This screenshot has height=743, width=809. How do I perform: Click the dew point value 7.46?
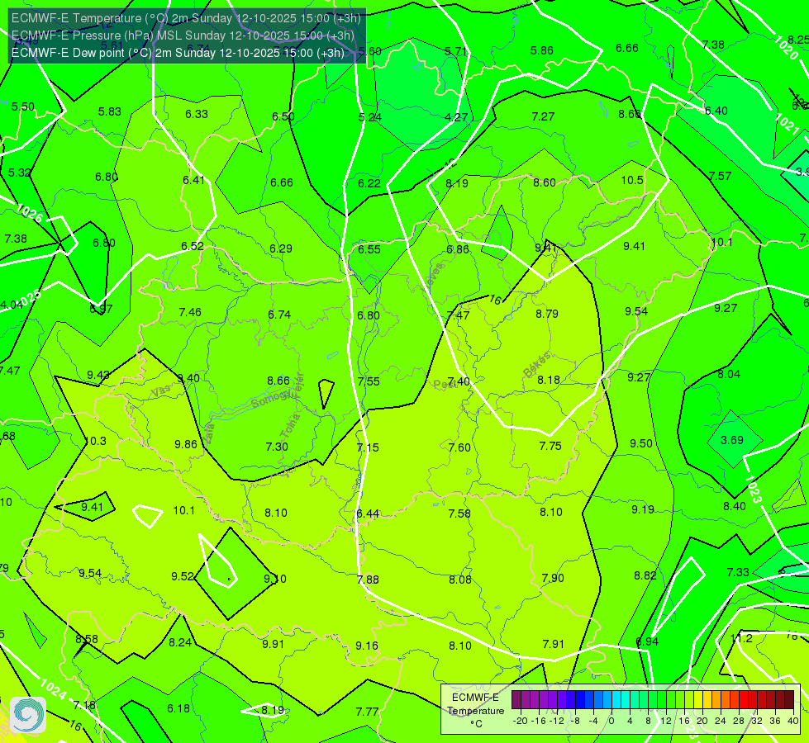pos(190,312)
